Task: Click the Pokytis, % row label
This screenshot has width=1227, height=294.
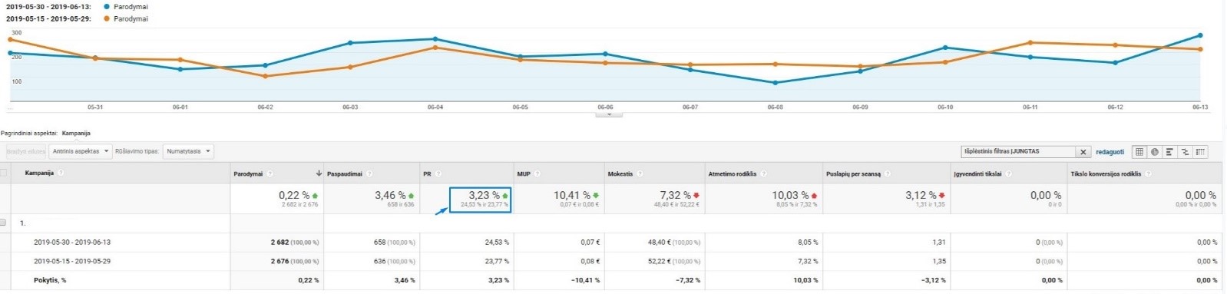Action: pyautogui.click(x=50, y=280)
